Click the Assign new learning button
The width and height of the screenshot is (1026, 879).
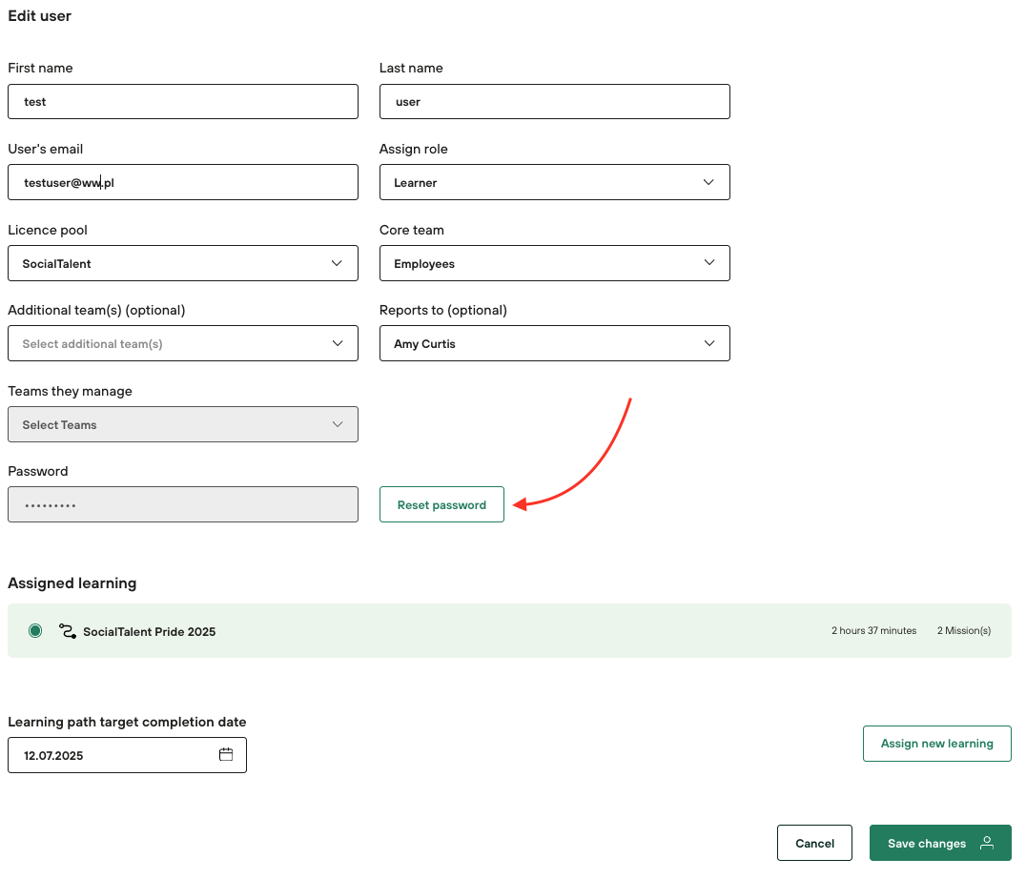pos(936,744)
